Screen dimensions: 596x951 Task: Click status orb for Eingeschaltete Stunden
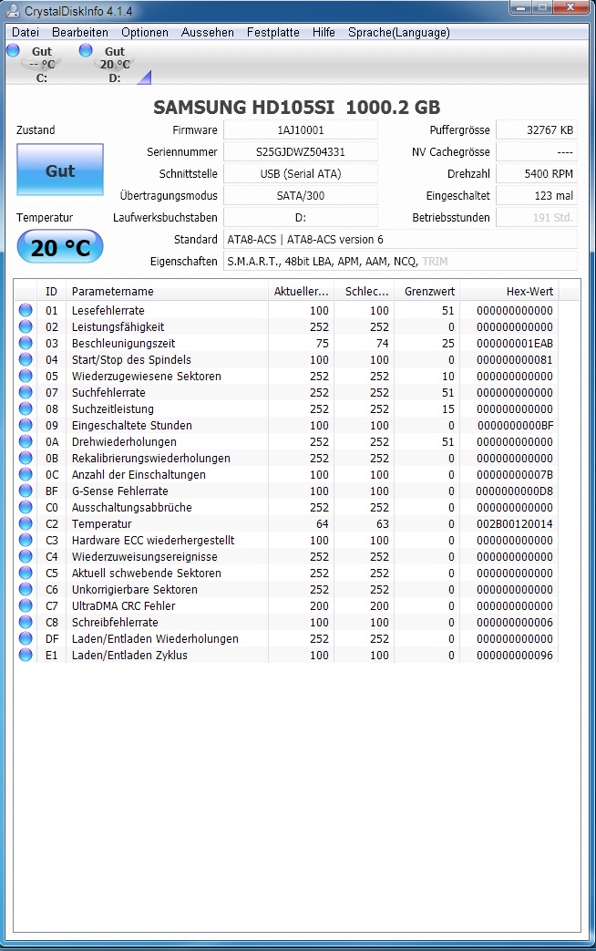click(x=26, y=425)
